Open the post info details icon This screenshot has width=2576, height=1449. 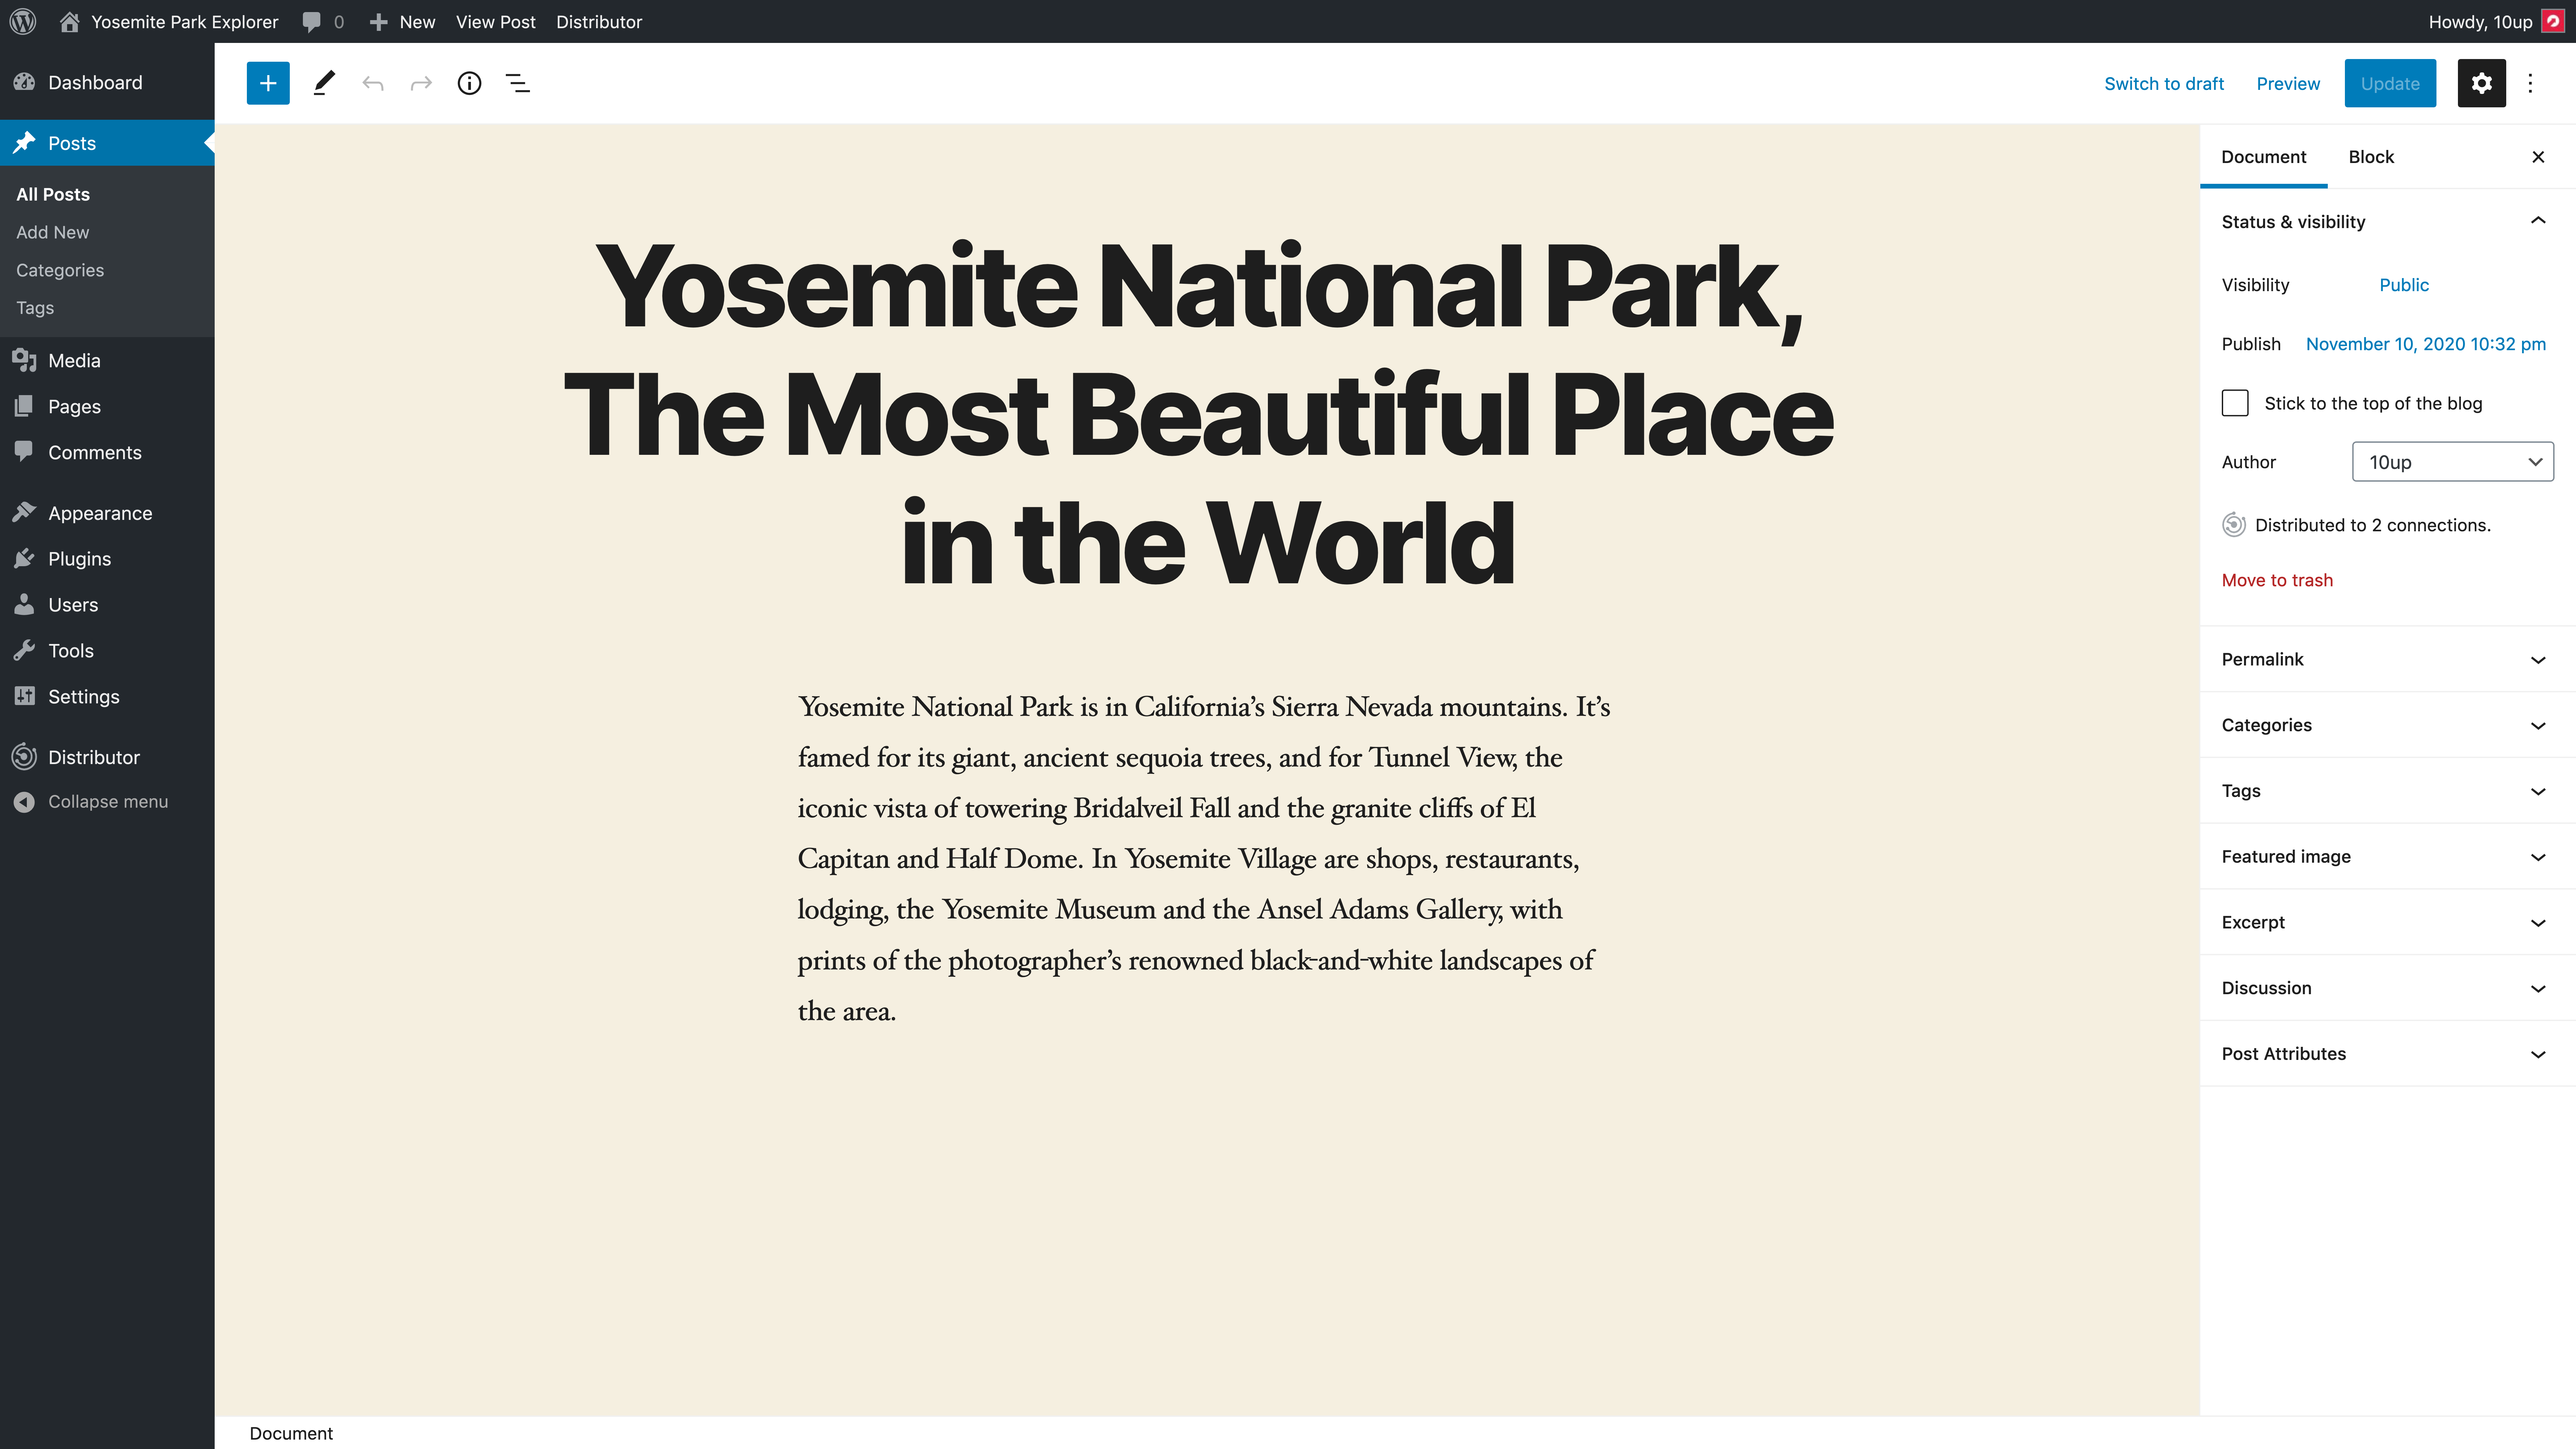(x=469, y=83)
